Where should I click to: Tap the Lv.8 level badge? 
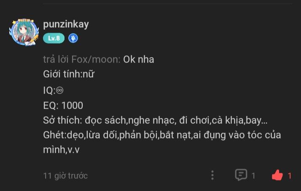(x=54, y=38)
